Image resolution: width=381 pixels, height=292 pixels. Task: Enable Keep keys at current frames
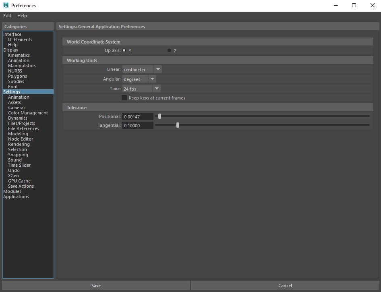pyautogui.click(x=124, y=97)
